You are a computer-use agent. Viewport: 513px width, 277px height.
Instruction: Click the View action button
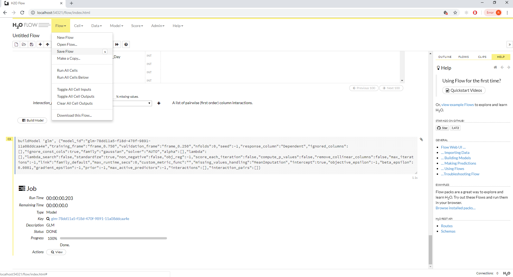[x=56, y=252]
